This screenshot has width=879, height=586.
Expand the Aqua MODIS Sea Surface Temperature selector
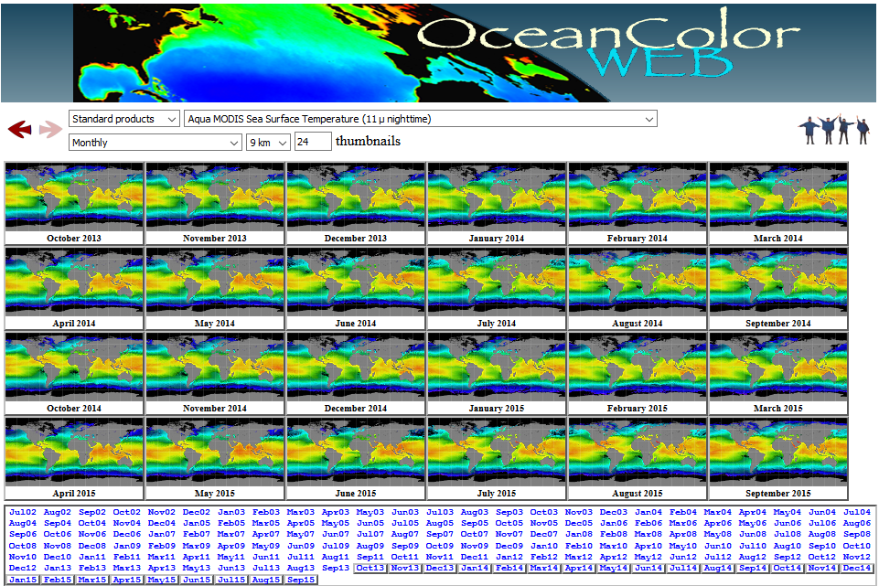[421, 119]
